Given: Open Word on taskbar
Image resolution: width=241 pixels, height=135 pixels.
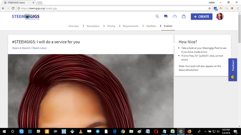Looking at the screenshot, I should [148, 132].
